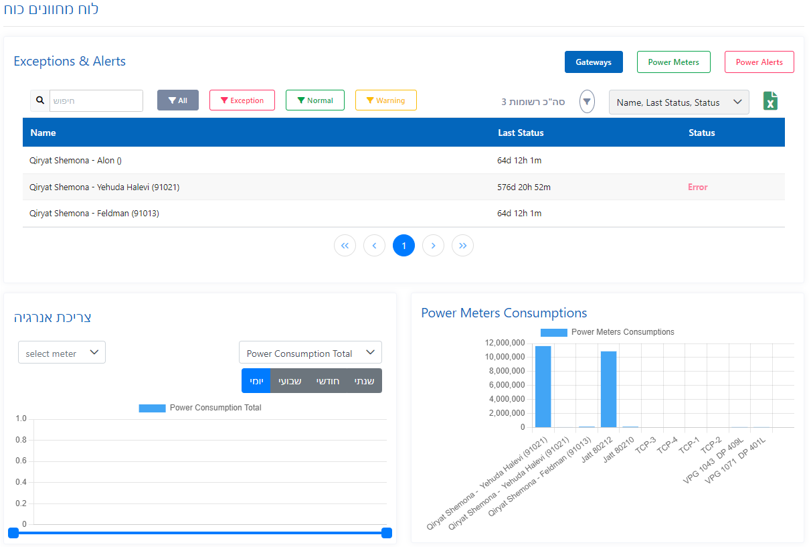This screenshot has width=809, height=547.
Task: Jump to the last results page
Action: [x=462, y=246]
